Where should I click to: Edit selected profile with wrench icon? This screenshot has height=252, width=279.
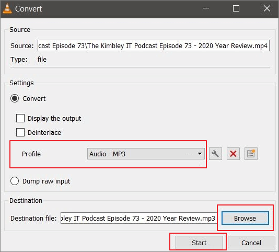click(x=215, y=154)
